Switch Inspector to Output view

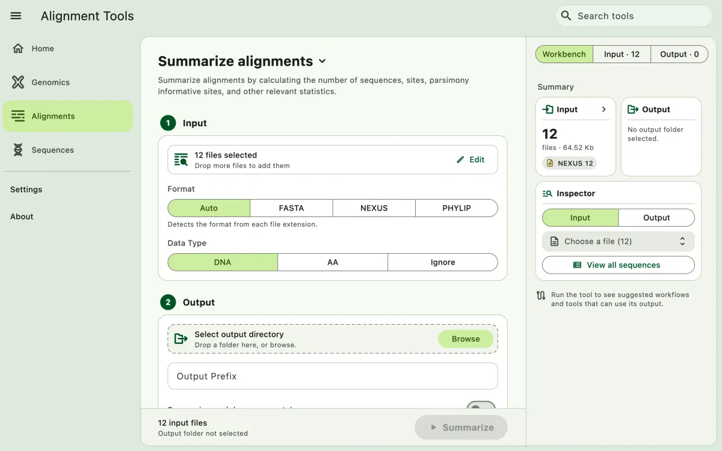click(656, 218)
